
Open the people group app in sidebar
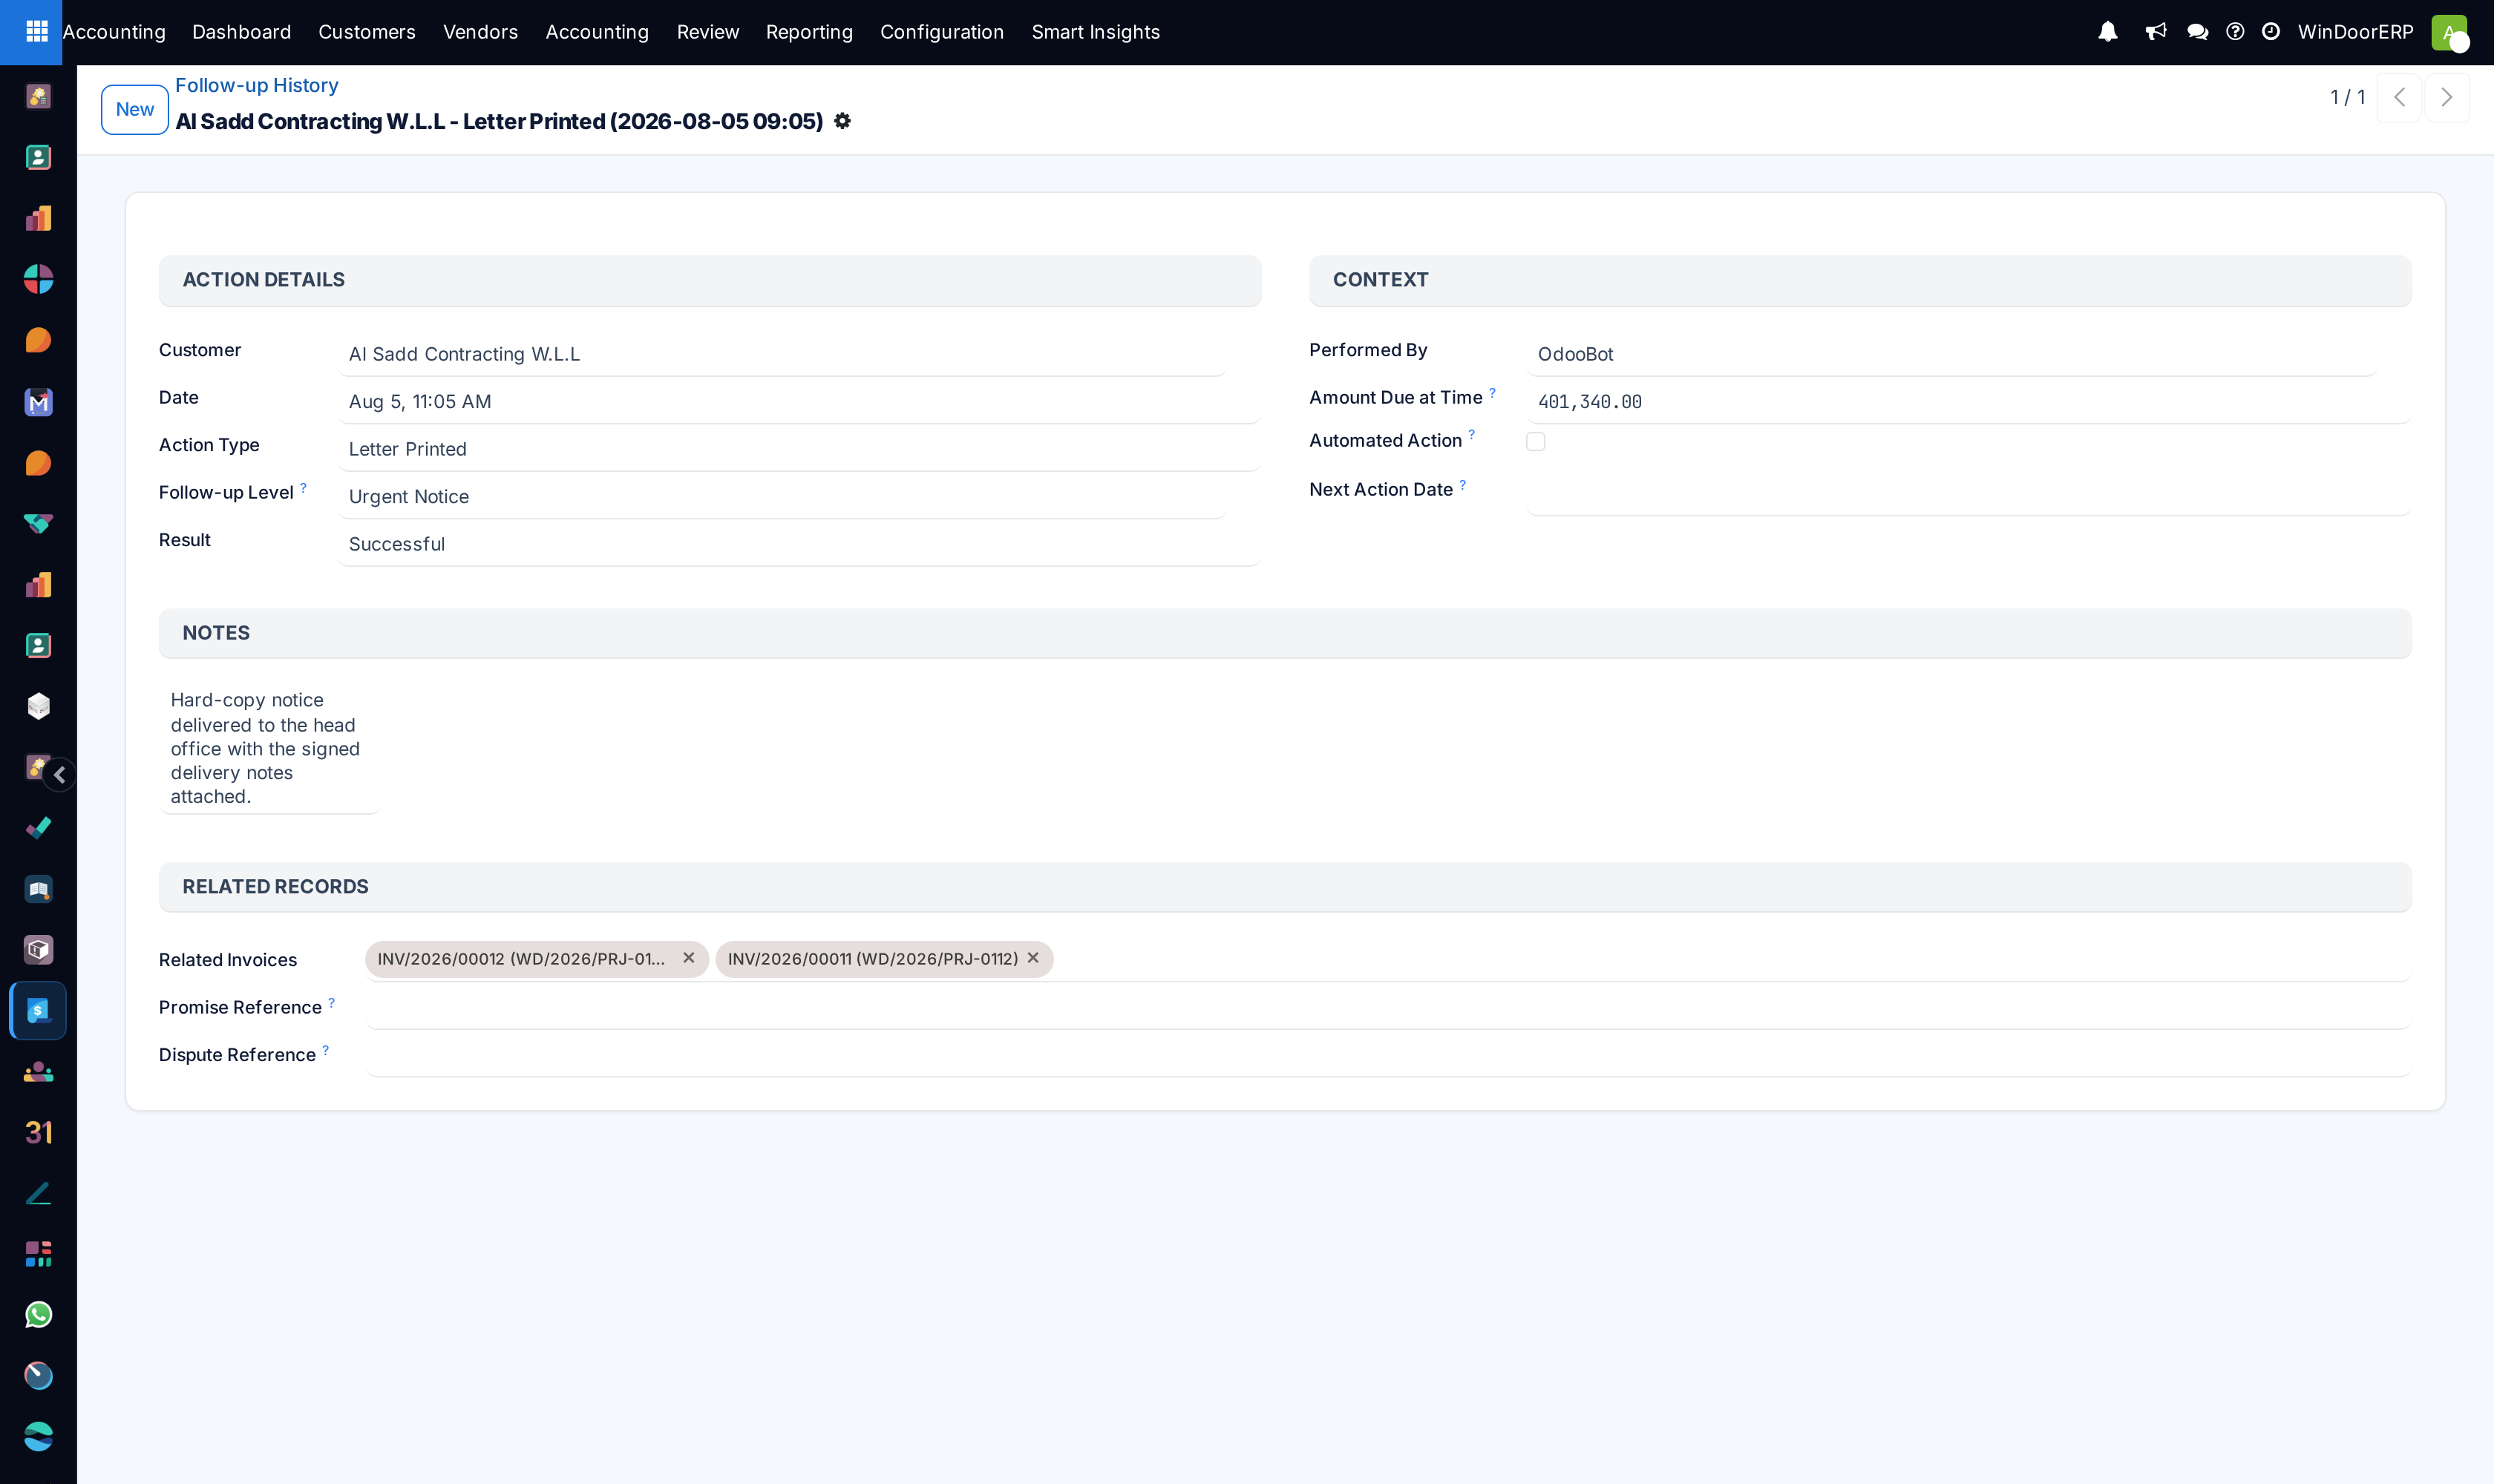coord(38,1072)
